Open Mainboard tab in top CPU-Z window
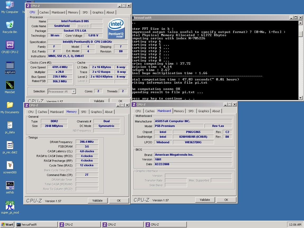The image size is (304, 228). coord(58,12)
